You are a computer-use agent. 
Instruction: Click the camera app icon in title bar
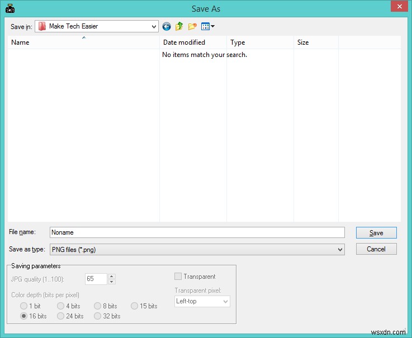[10, 8]
